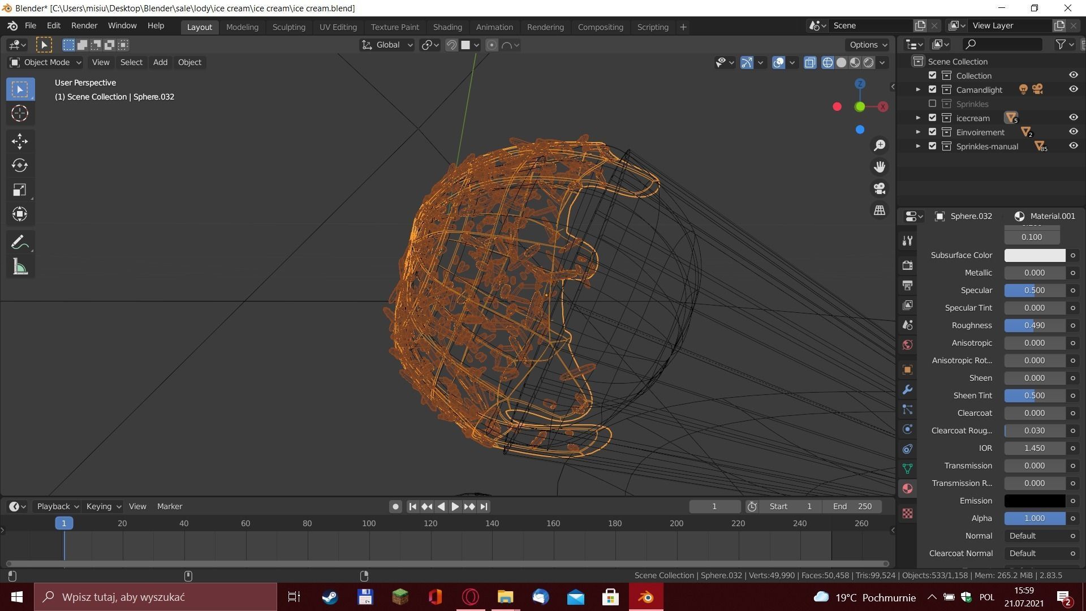Switch to the Shading workspace tab
Image resolution: width=1086 pixels, height=611 pixels.
pyautogui.click(x=447, y=27)
